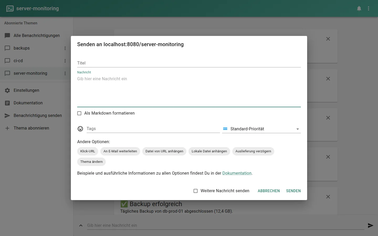Click the emoji picker smiley icon
Image resolution: width=378 pixels, height=236 pixels.
(x=80, y=129)
